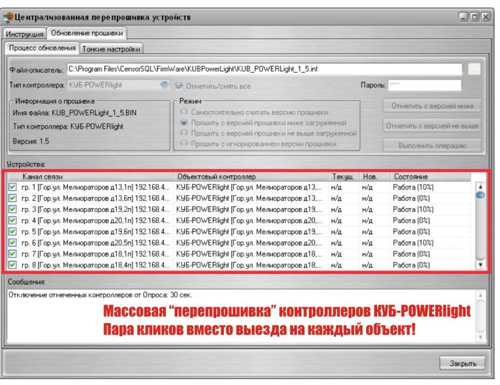This screenshot has width=500, height=385.
Task: Click the devices list scrollbar thumb
Action: pyautogui.click(x=480, y=195)
